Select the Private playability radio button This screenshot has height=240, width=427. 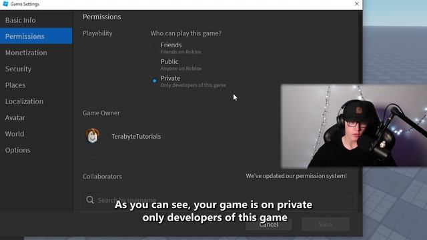tap(154, 81)
